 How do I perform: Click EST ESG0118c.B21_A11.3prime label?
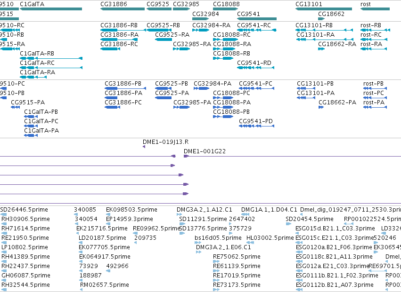pyautogui.click(x=334, y=257)
